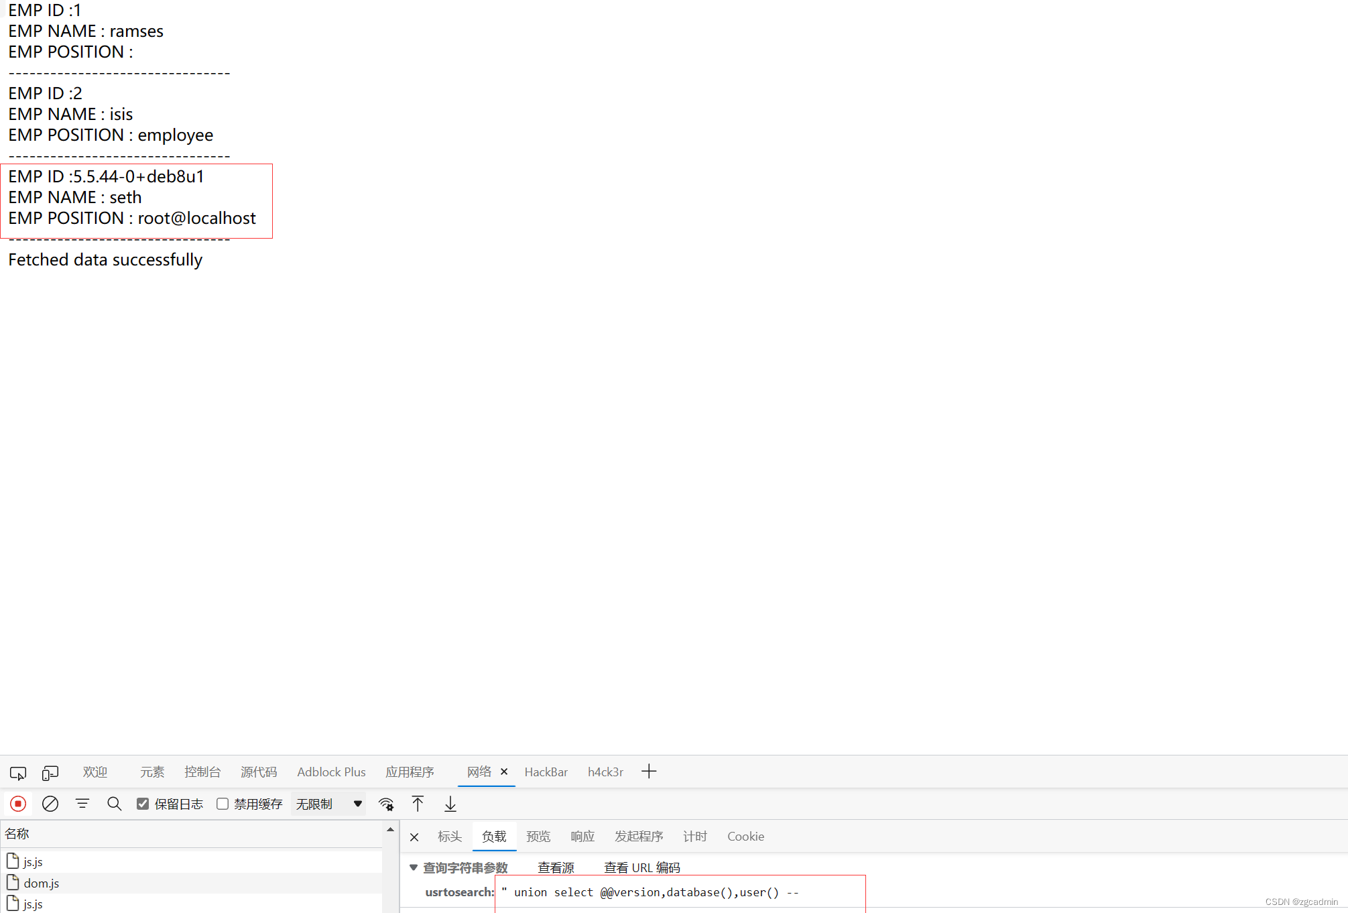The image size is (1348, 913).
Task: Open the 源代码 tab
Action: [x=259, y=772]
